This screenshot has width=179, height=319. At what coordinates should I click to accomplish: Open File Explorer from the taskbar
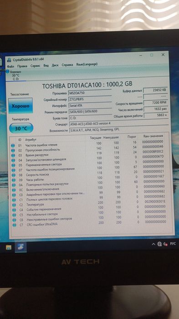tap(9, 247)
